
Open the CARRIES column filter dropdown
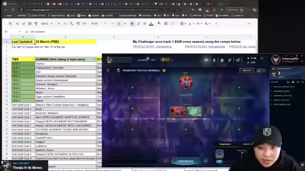coord(94,59)
